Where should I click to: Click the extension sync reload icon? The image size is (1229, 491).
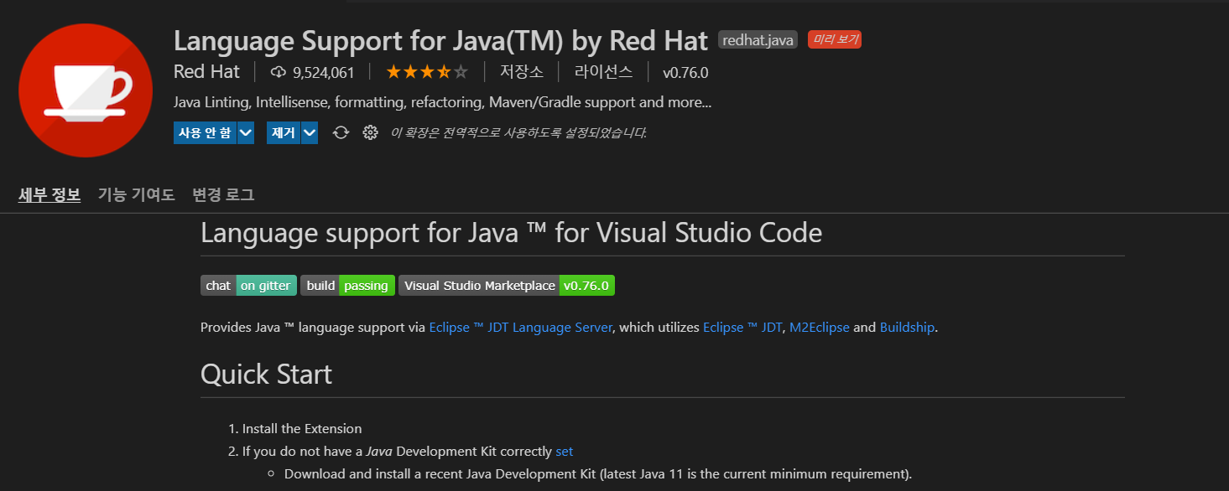coord(341,132)
